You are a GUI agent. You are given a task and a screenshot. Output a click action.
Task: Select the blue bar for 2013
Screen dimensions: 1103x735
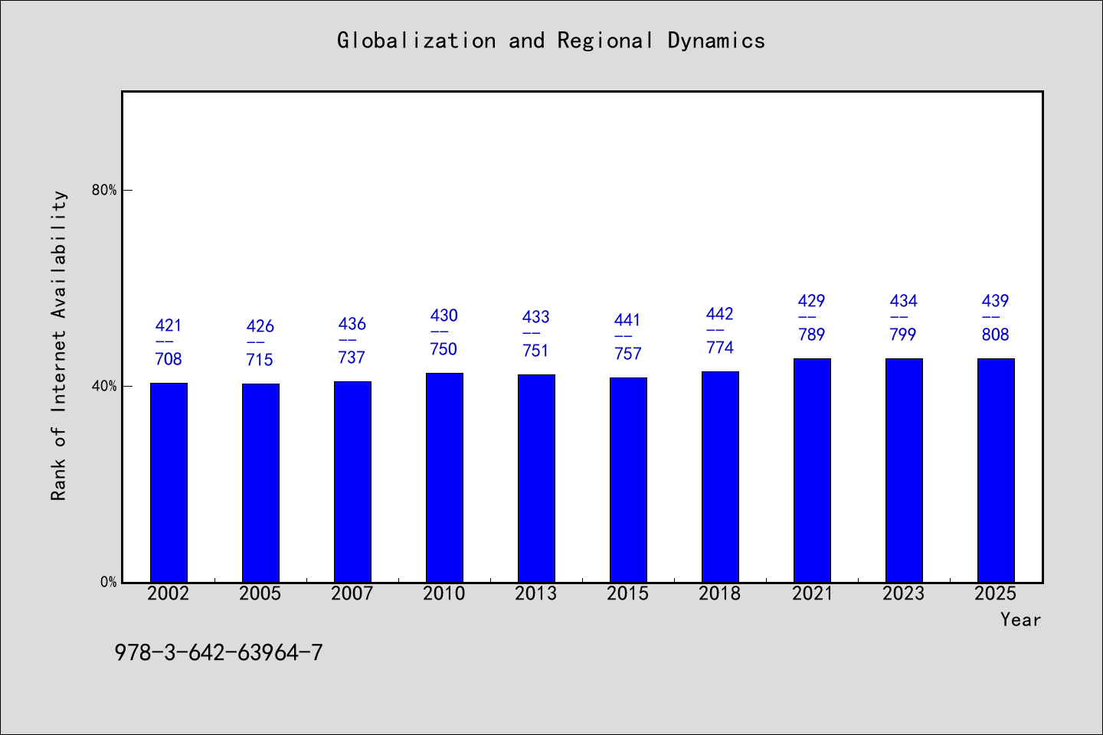(x=536, y=479)
